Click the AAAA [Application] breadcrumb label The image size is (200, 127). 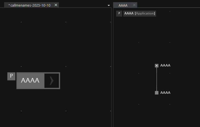[140, 13]
